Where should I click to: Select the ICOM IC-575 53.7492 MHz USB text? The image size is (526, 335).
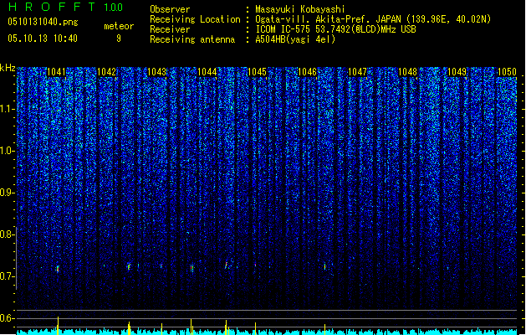(335, 29)
